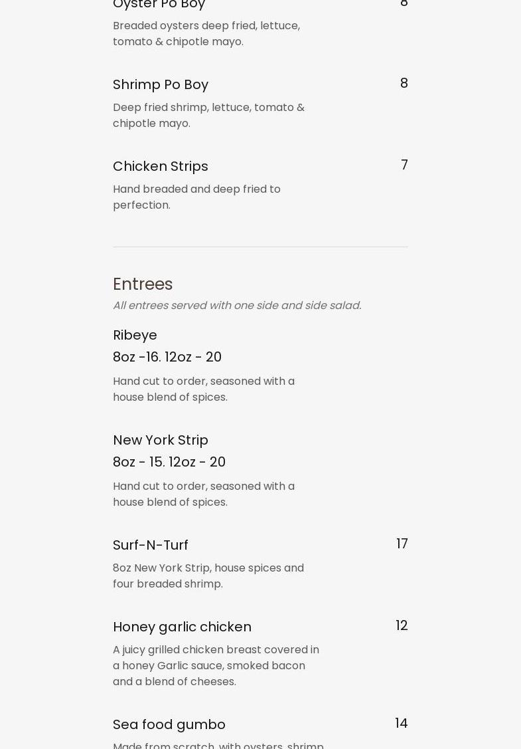Image resolution: width=521 pixels, height=749 pixels.
Task: Select the Honey garlic chicken title
Action: coord(182,627)
